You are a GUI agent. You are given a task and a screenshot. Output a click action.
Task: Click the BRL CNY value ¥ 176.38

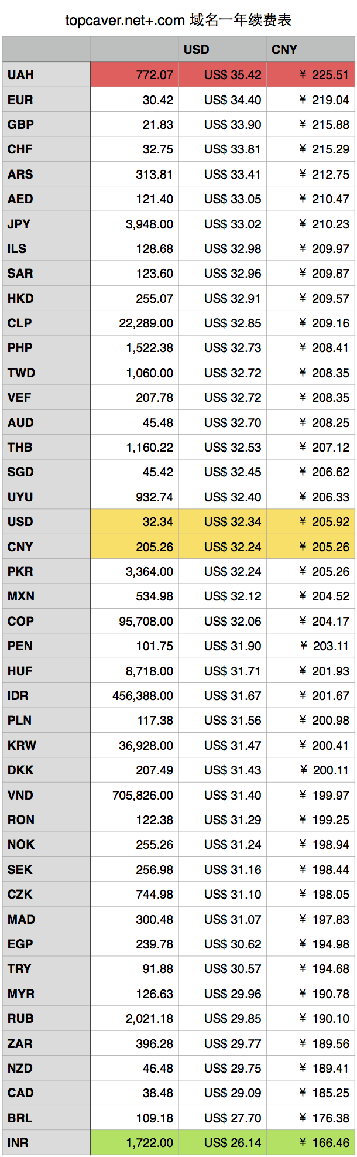click(310, 1118)
